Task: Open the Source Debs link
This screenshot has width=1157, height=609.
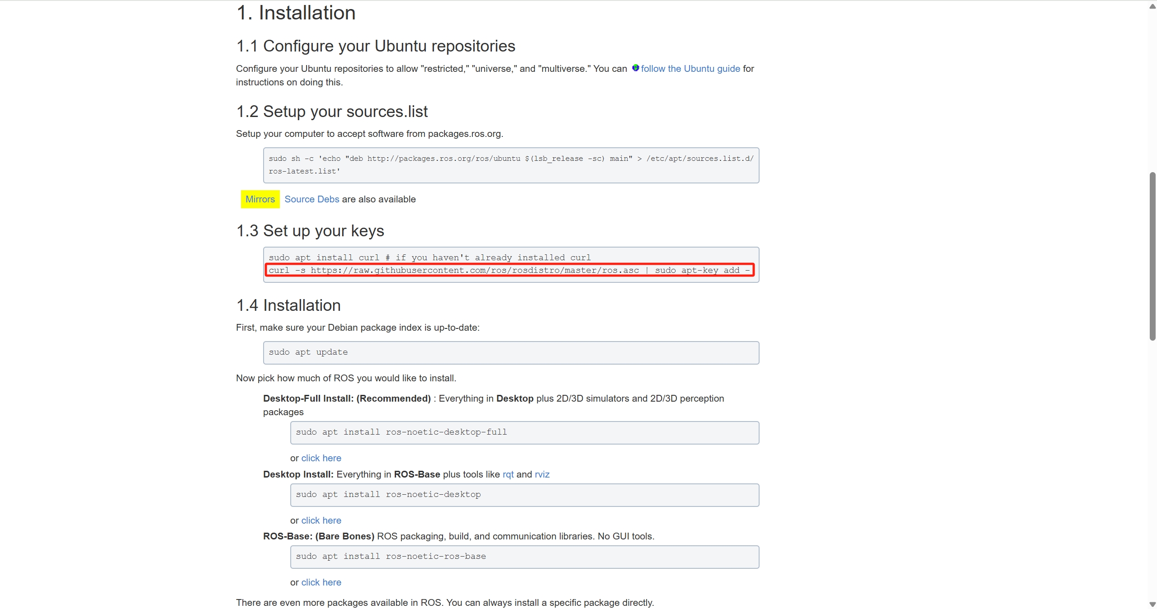Action: [312, 199]
